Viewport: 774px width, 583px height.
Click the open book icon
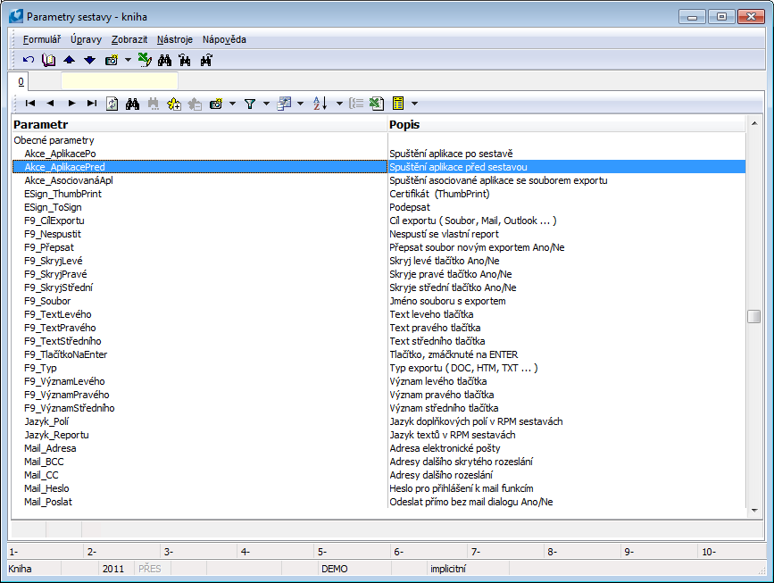click(49, 61)
